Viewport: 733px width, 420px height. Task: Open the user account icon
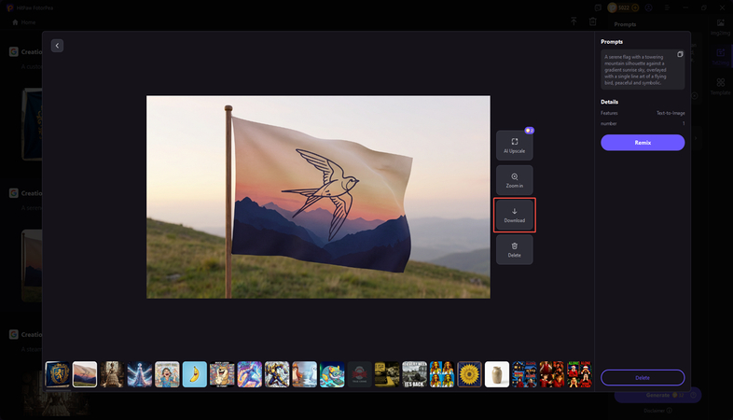click(648, 7)
